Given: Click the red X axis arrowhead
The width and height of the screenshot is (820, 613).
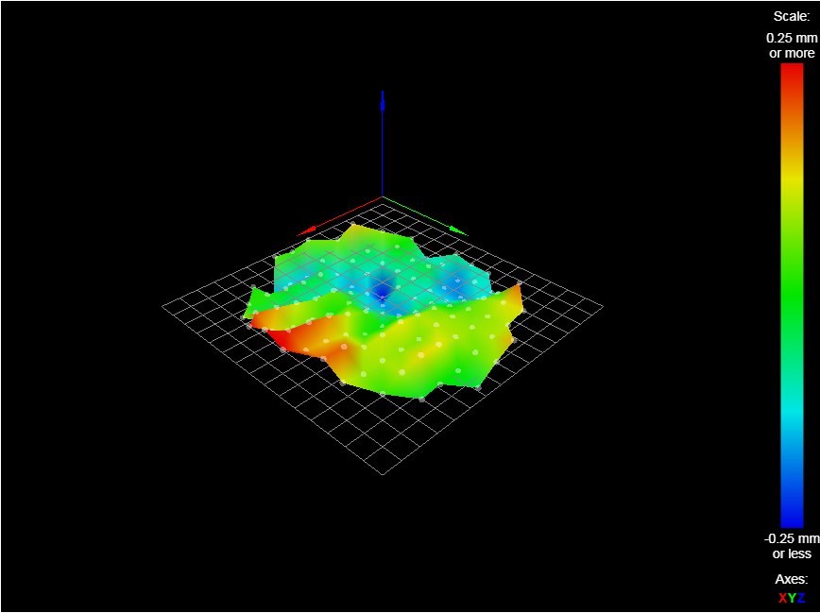Looking at the screenshot, I should click(x=305, y=230).
